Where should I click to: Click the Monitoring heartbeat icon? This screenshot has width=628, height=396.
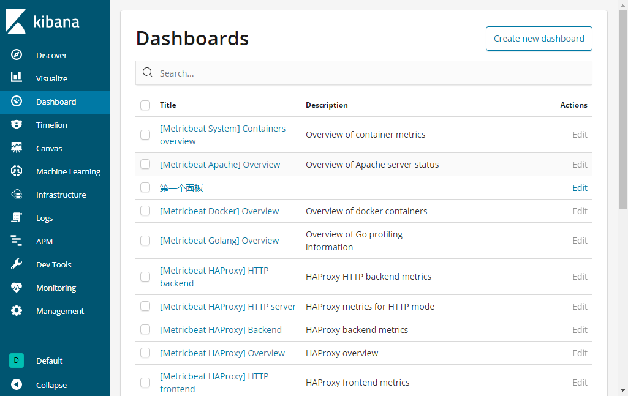click(x=17, y=287)
